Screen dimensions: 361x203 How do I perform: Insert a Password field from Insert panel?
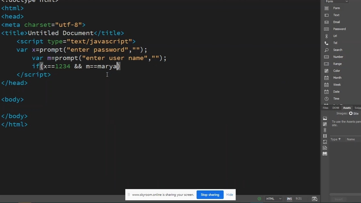[x=339, y=29]
